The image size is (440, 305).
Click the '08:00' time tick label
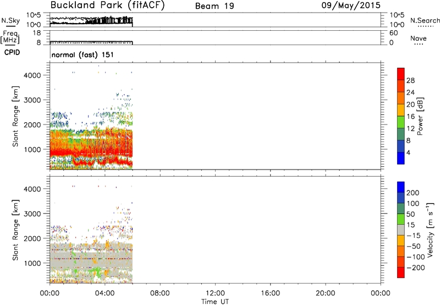[x=160, y=293]
